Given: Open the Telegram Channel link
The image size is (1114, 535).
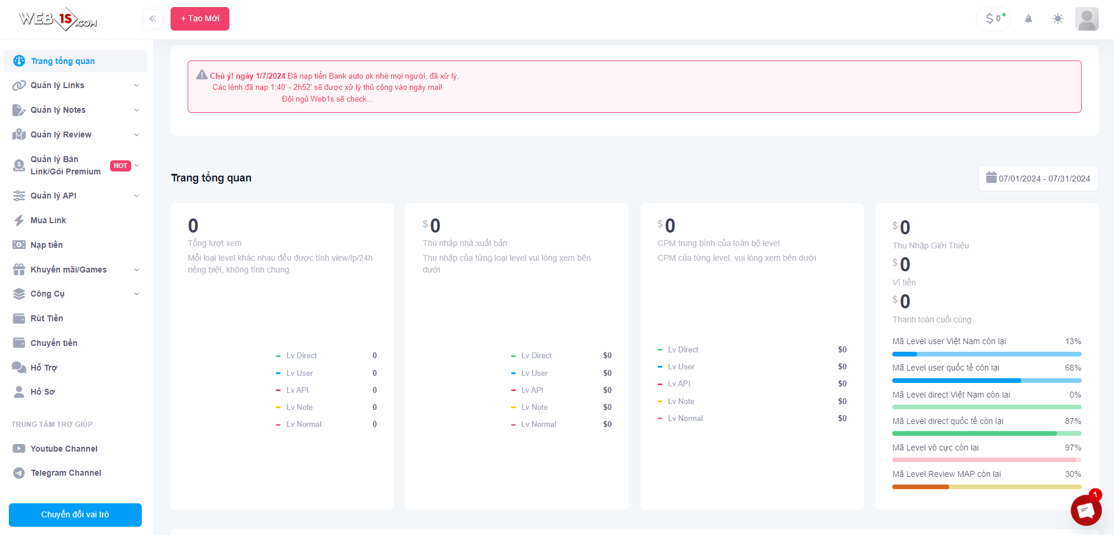Looking at the screenshot, I should pos(75,473).
